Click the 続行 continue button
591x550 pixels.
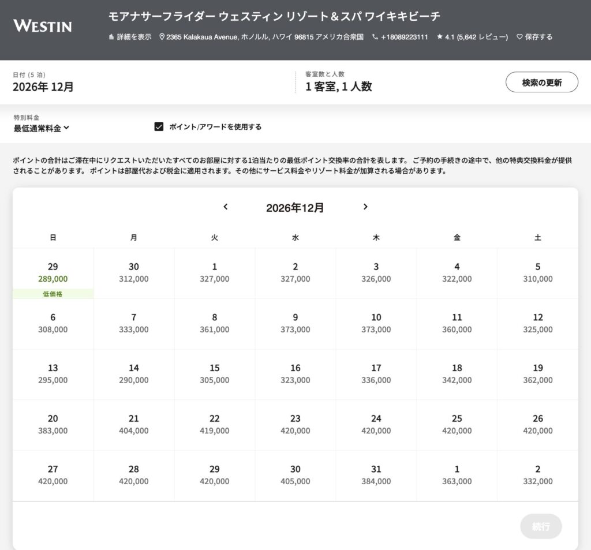pos(541,526)
